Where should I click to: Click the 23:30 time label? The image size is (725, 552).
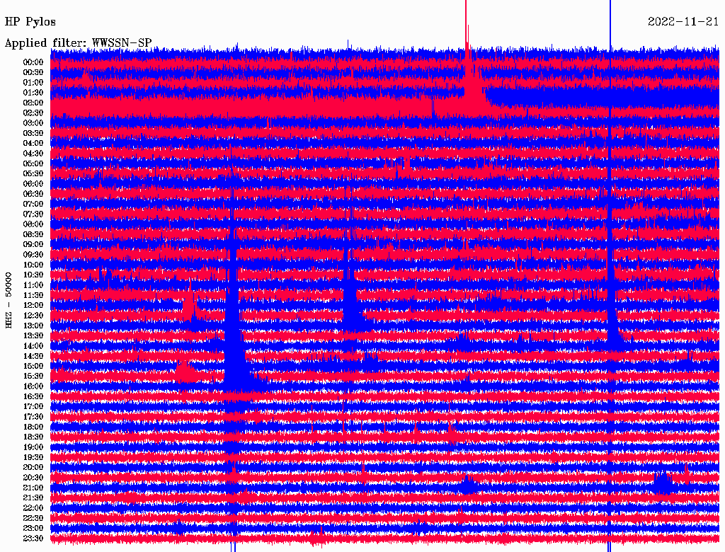[x=33, y=538]
